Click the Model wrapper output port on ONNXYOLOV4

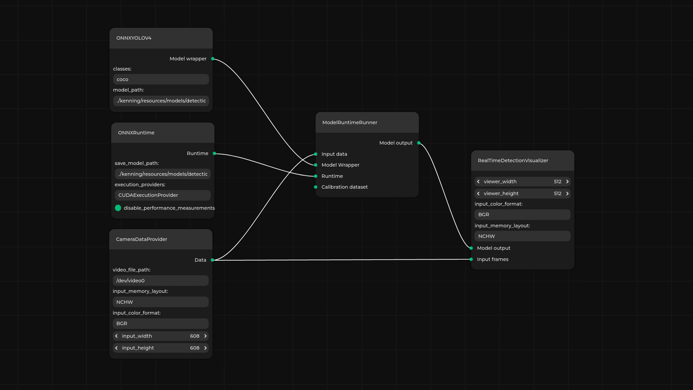point(213,59)
